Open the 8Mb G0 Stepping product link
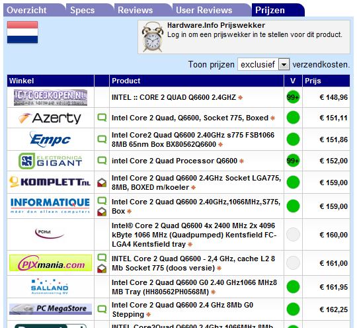Screen dimensions: 357x328 (182, 309)
